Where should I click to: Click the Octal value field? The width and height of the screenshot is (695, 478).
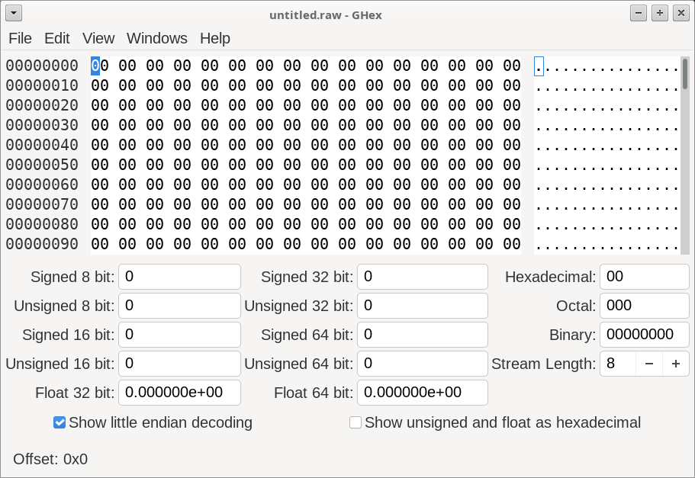[x=645, y=306]
